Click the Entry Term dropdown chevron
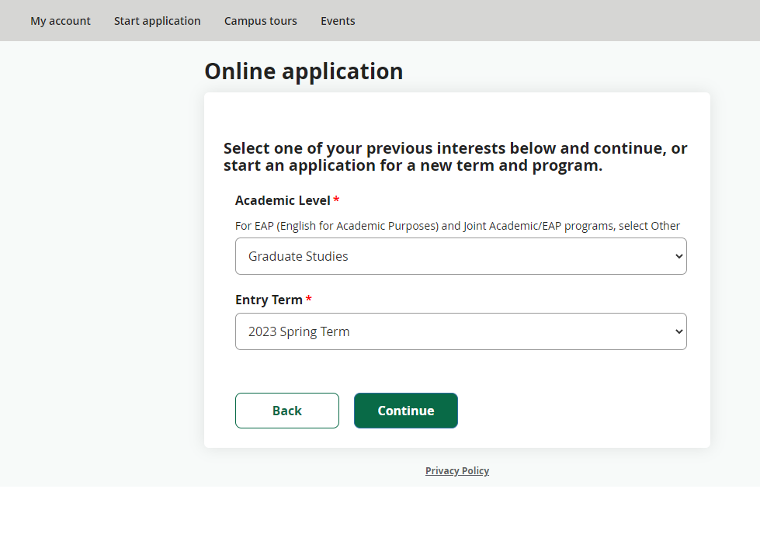760x534 pixels. click(x=679, y=331)
